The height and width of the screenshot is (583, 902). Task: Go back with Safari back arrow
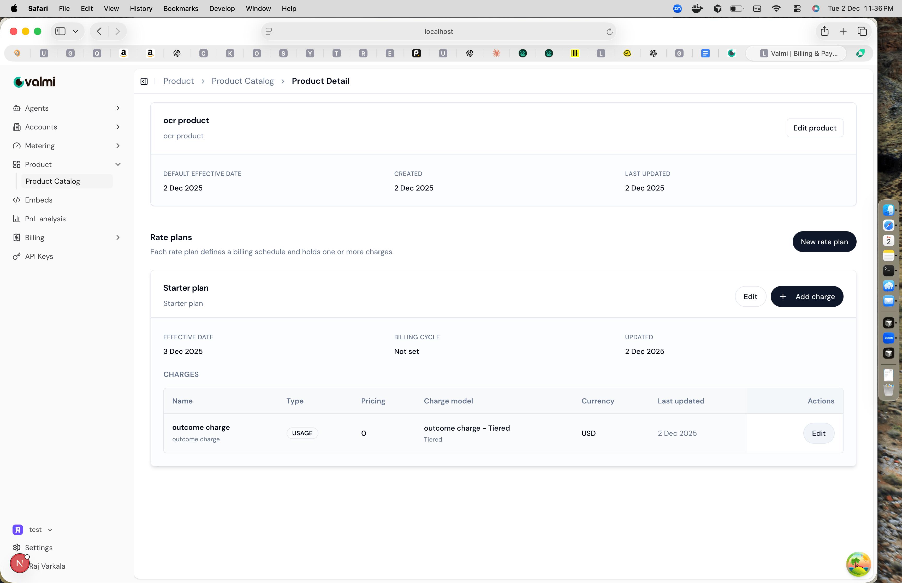(x=99, y=31)
